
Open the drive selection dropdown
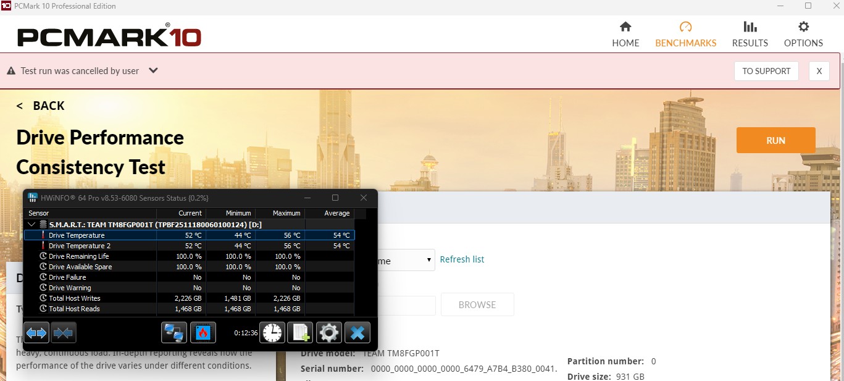406,261
